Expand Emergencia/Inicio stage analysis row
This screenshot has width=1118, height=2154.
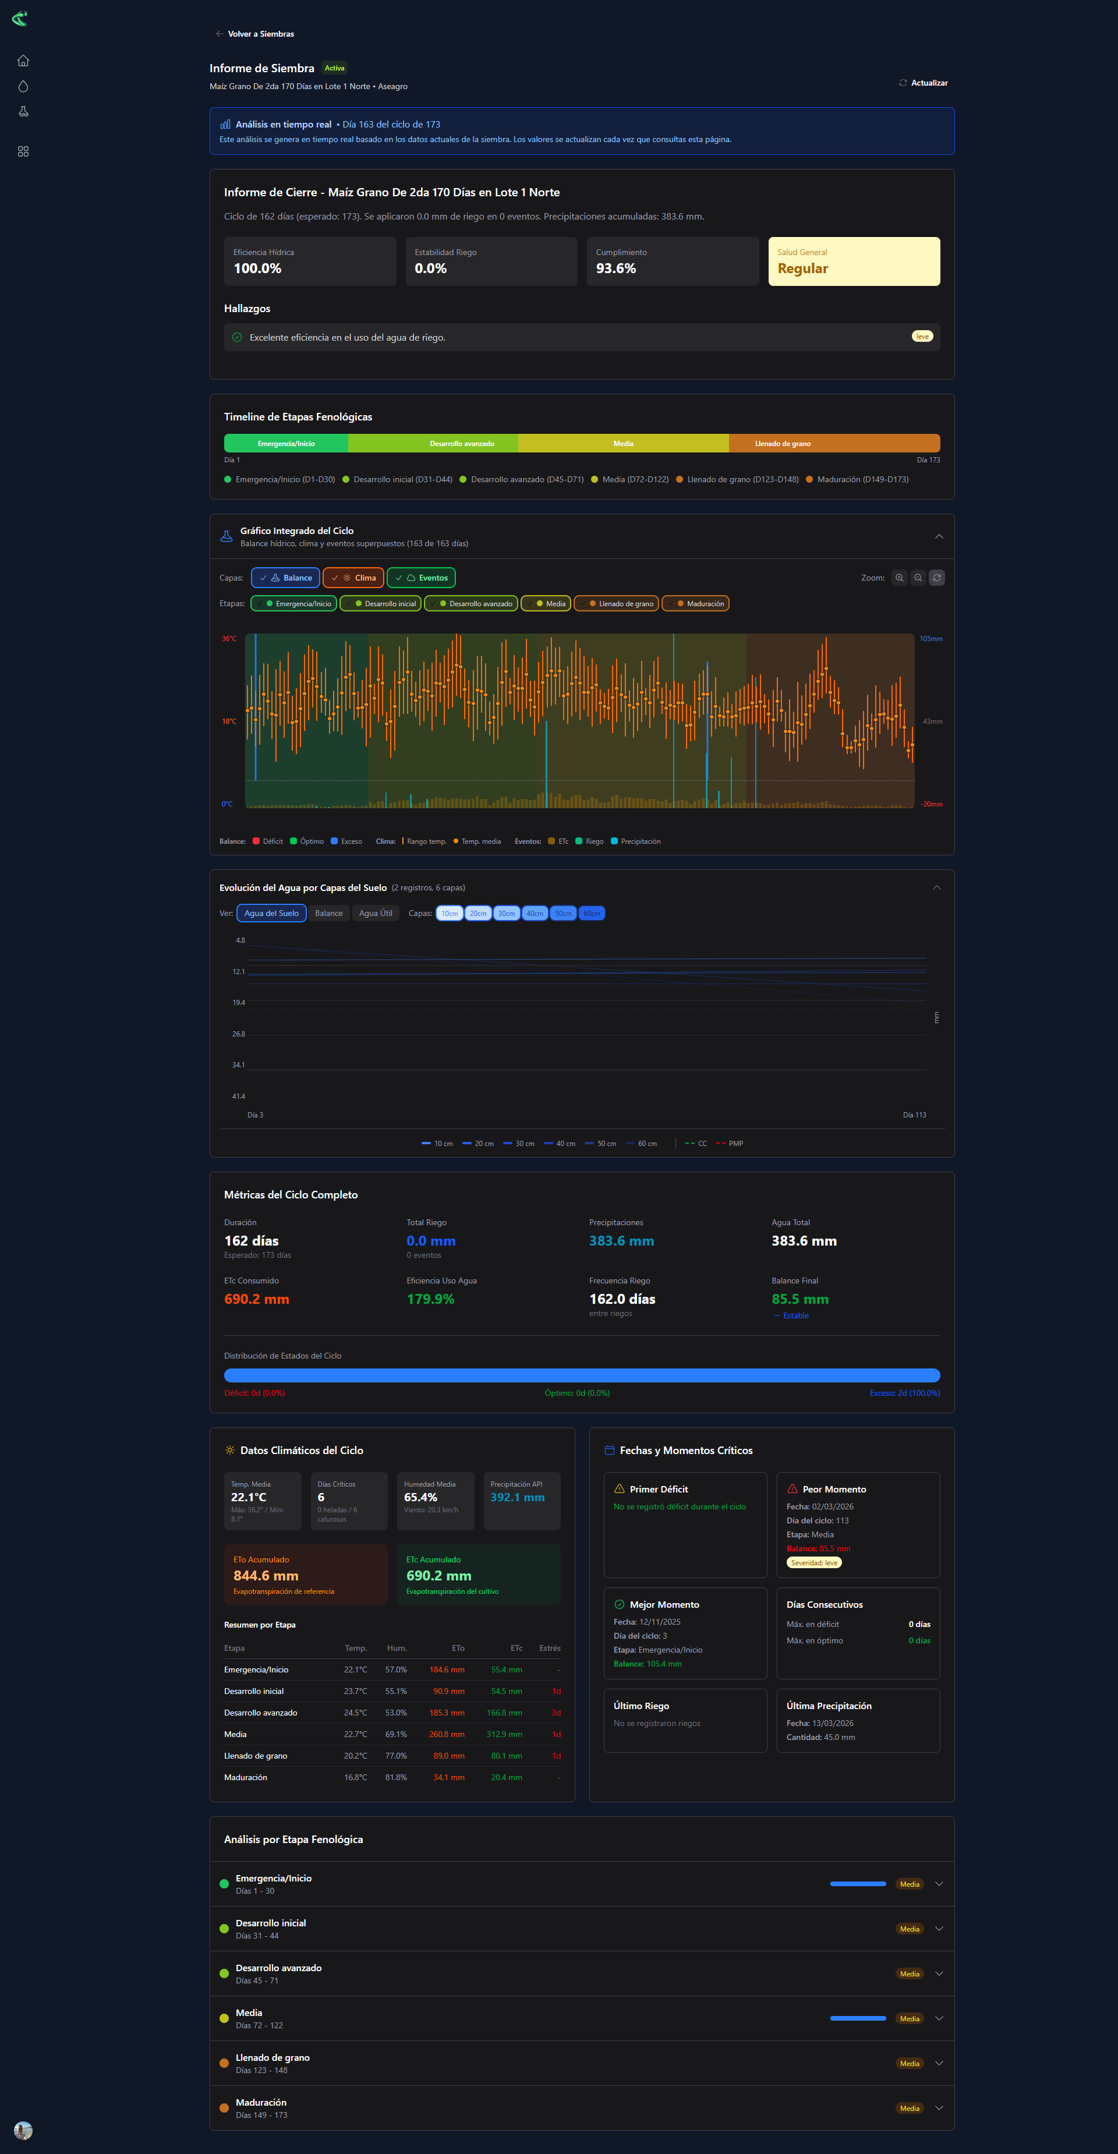click(x=582, y=1884)
